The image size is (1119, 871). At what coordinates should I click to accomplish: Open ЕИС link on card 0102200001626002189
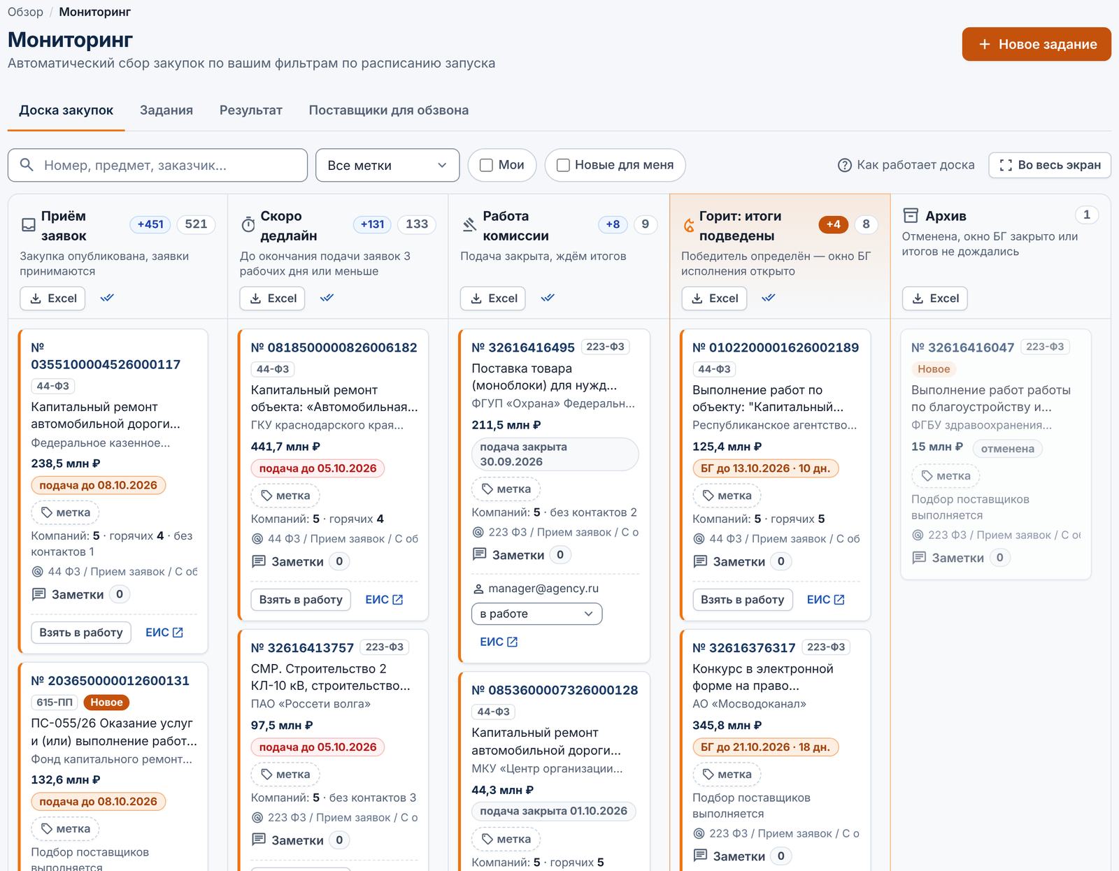[826, 600]
